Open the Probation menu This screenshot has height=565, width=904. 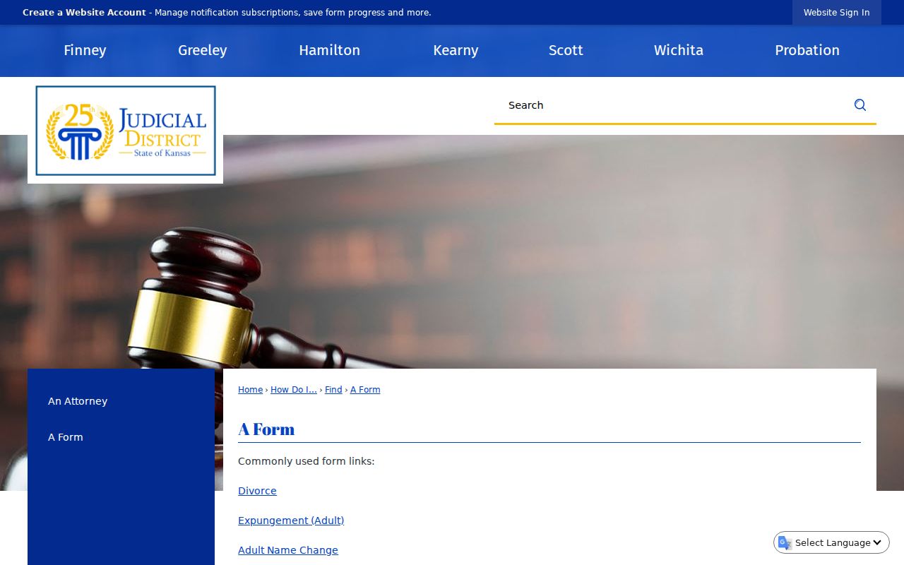coord(807,50)
